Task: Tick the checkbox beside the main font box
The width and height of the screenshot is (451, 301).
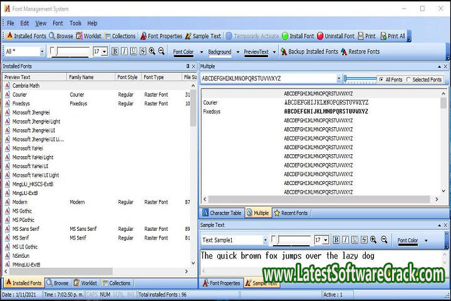Action: (x=53, y=51)
